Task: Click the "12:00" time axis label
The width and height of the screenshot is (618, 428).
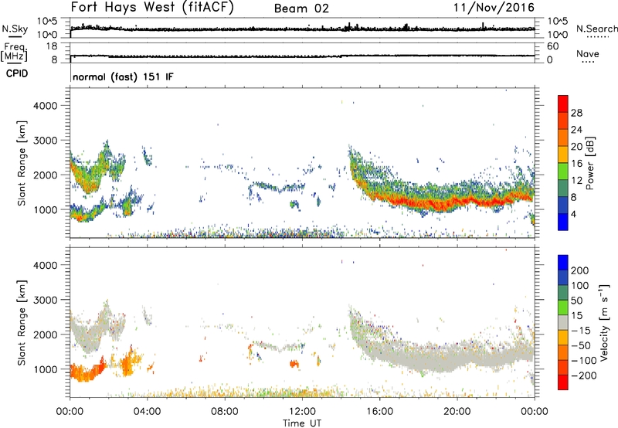Action: (x=302, y=412)
